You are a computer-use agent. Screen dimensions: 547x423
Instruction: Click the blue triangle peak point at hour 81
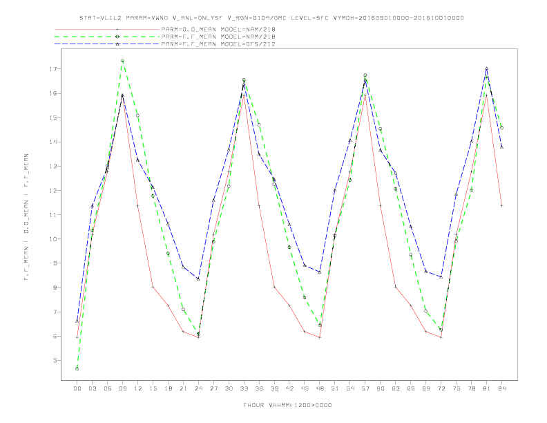point(487,68)
